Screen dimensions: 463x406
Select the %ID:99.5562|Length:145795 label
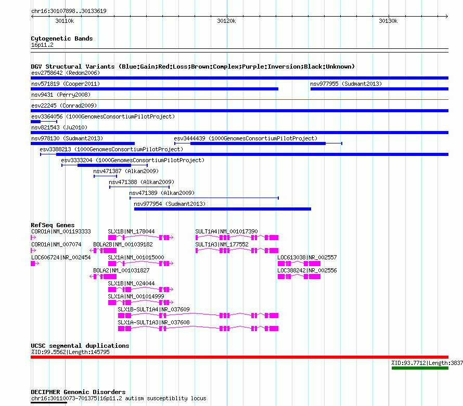[x=70, y=352]
